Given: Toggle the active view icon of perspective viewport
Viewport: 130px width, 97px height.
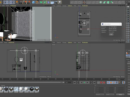Looking at the screenshot, I should [50, 6].
